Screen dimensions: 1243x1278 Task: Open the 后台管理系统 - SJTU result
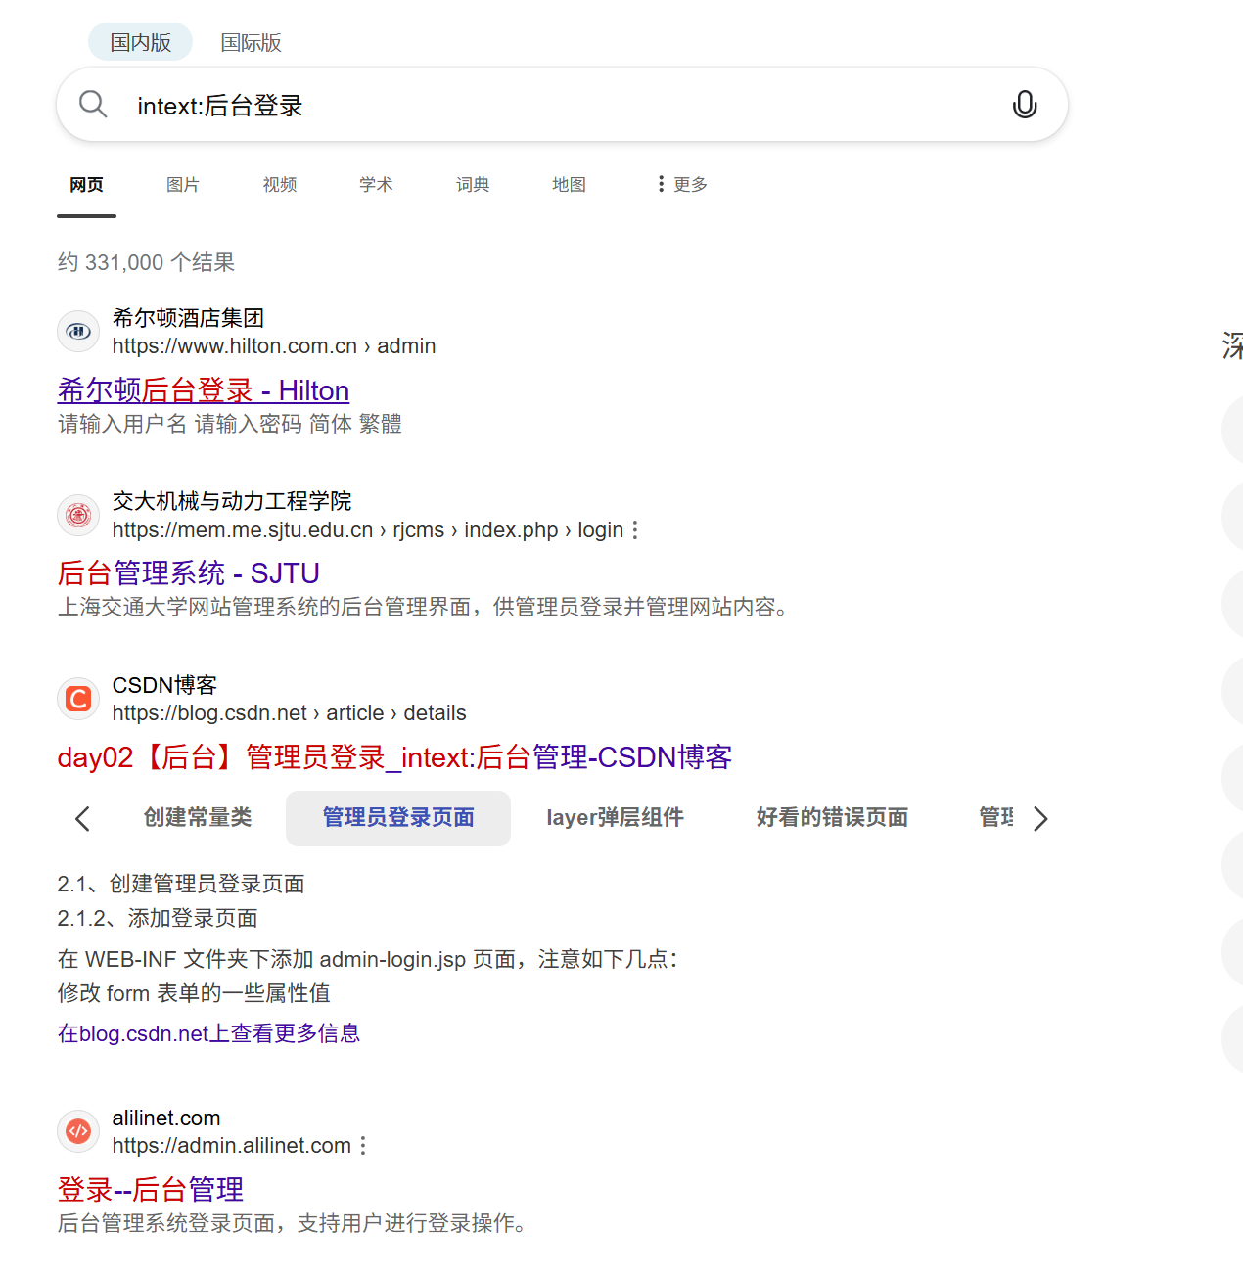pyautogui.click(x=189, y=573)
